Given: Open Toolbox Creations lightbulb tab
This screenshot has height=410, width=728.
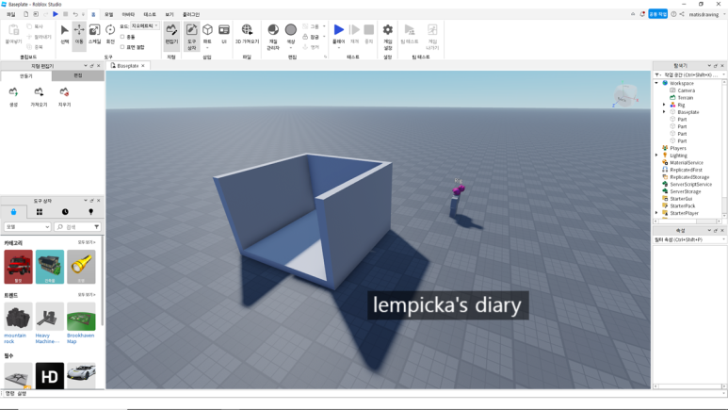Looking at the screenshot, I should pyautogui.click(x=91, y=212).
